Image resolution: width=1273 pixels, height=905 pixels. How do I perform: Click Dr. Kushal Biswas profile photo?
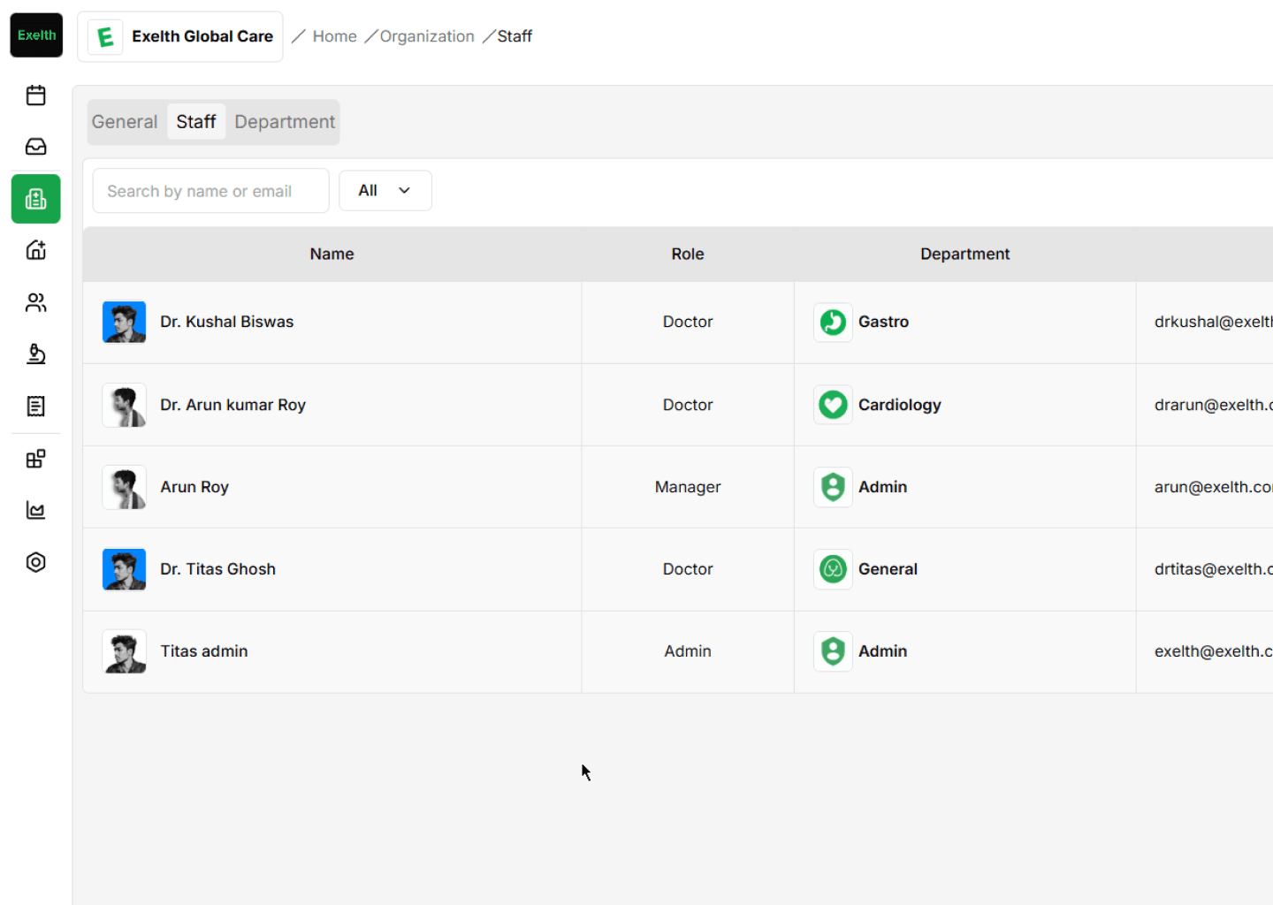(125, 323)
